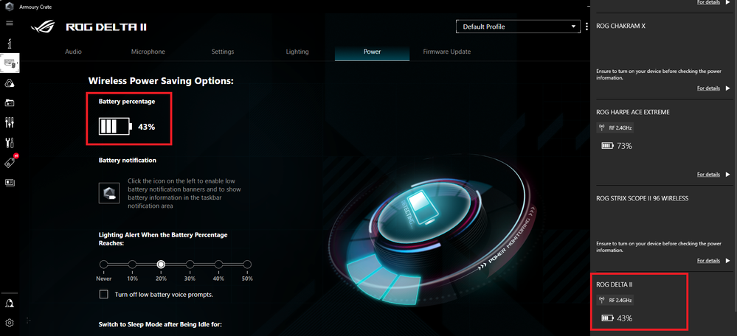Set lighting alert slider to 20%
737x336 pixels.
click(162, 265)
